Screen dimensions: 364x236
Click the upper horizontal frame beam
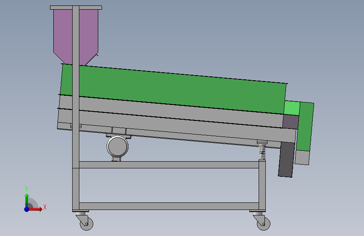point(169,165)
